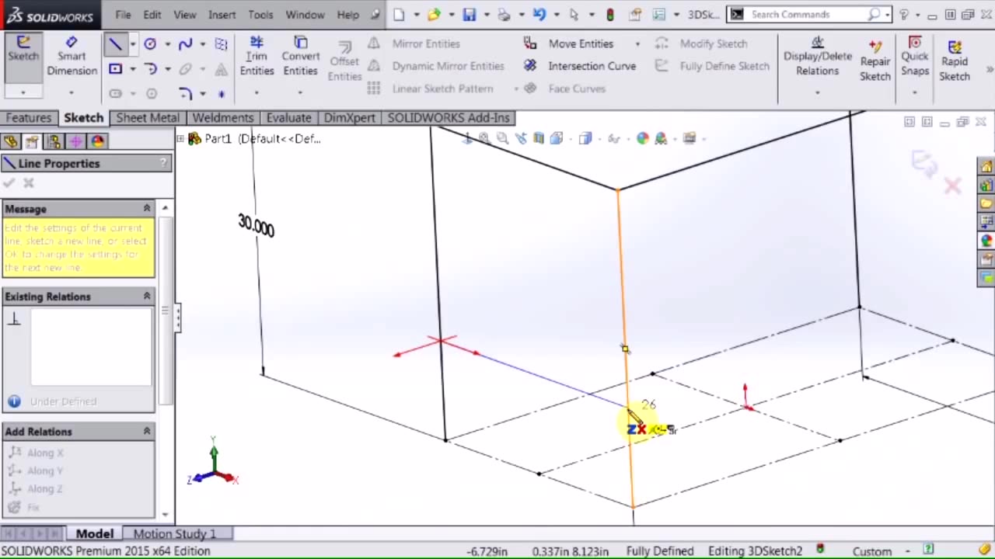Switch to the DimXpert tab
Image resolution: width=995 pixels, height=559 pixels.
coord(350,118)
